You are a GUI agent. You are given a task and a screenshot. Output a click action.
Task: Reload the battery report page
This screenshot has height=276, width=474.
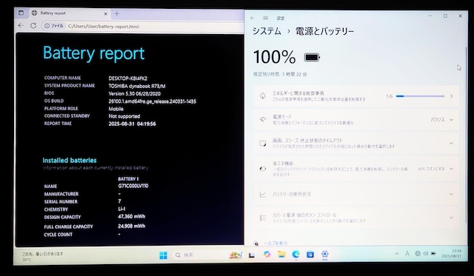click(x=33, y=26)
